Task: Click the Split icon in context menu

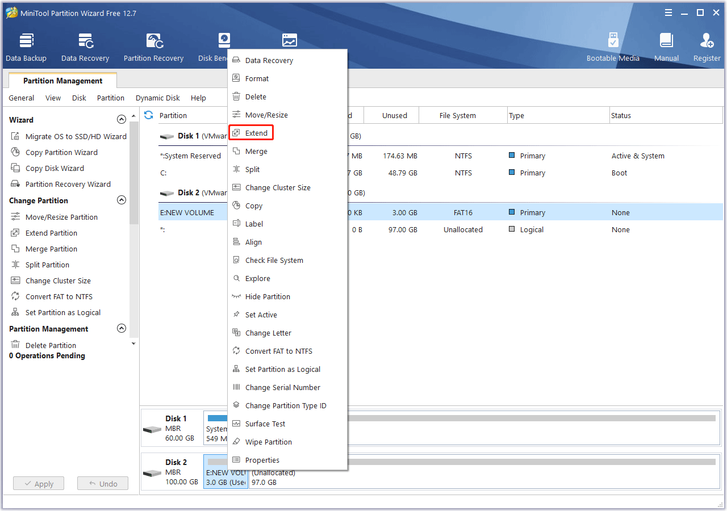Action: point(236,169)
